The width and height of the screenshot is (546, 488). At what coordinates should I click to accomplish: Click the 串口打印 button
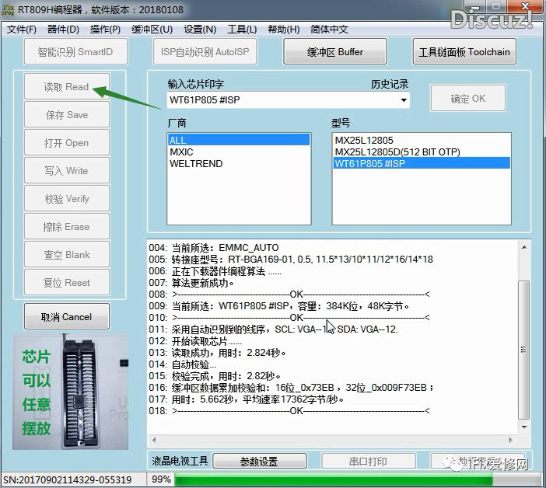369,462
